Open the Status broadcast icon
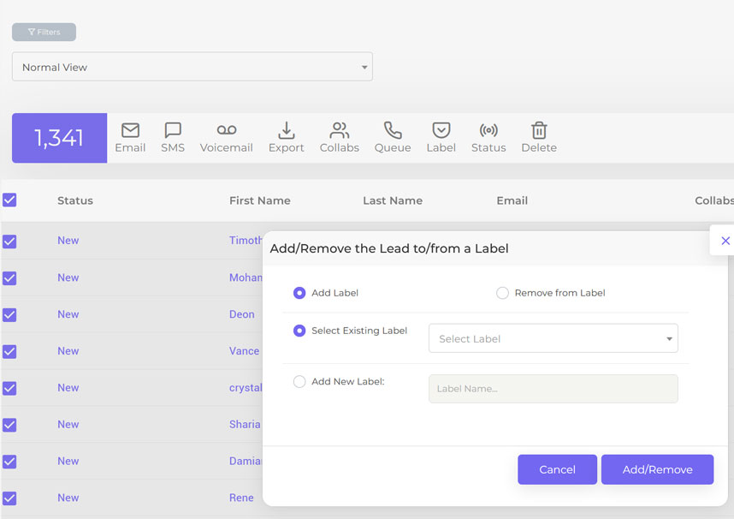This screenshot has height=519, width=734. [488, 130]
